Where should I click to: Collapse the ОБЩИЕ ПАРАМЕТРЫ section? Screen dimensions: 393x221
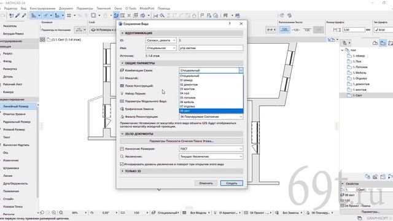tap(123, 63)
